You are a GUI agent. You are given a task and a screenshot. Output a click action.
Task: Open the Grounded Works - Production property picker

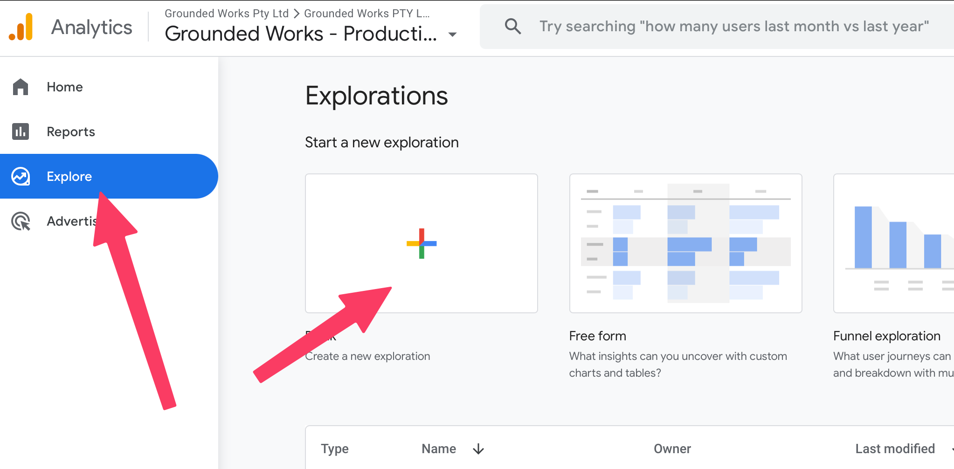click(311, 34)
